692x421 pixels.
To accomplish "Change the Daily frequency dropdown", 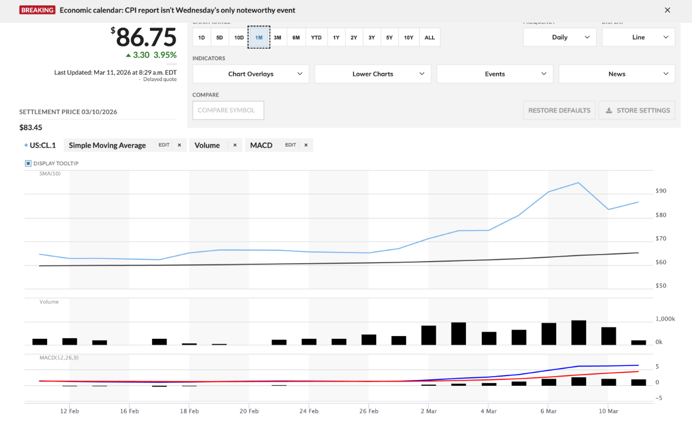I will (x=560, y=37).
